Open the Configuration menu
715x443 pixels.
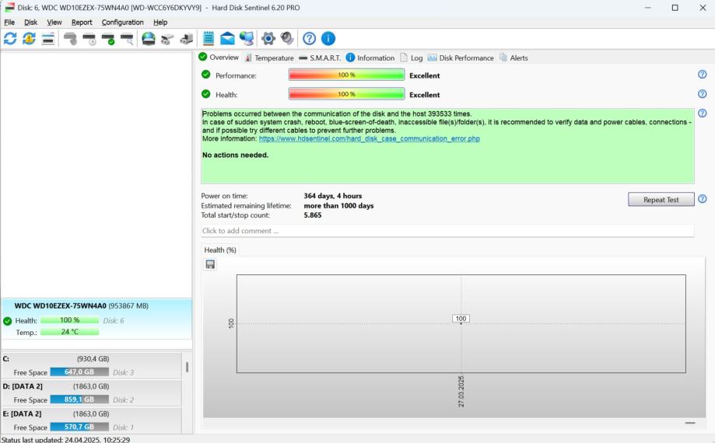[x=122, y=23]
